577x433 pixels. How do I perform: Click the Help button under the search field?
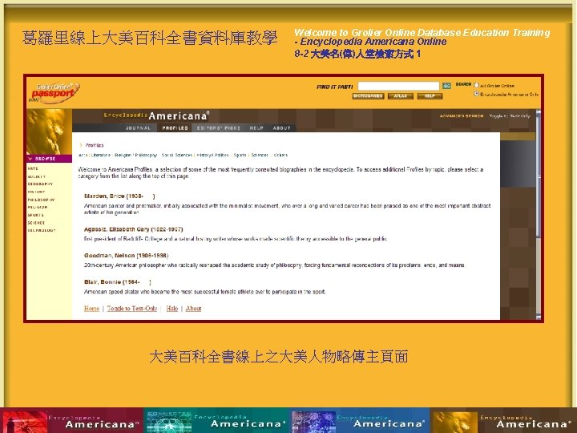tap(430, 96)
